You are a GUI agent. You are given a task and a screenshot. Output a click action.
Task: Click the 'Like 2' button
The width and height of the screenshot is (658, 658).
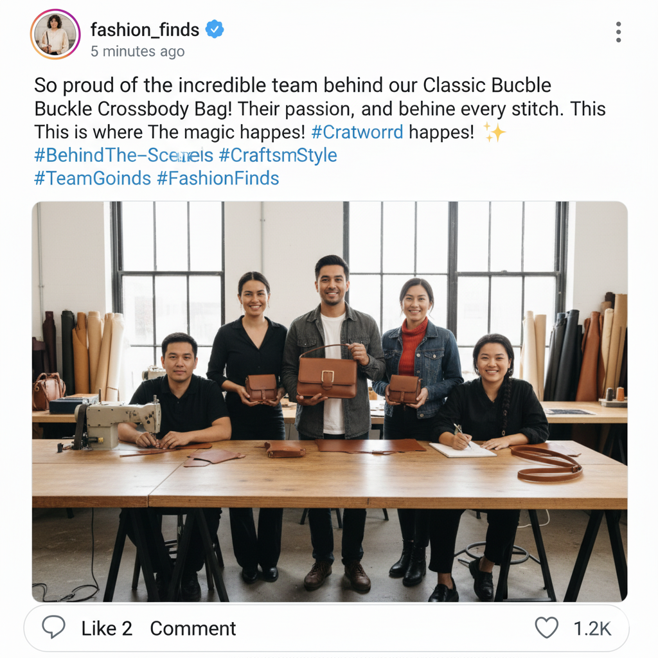[x=107, y=628]
